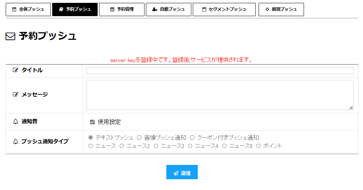Viewport: 363px width, 190px height.
Task: Toggle the 使用設定 checkbox
Action: pyautogui.click(x=92, y=122)
